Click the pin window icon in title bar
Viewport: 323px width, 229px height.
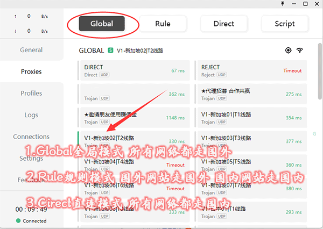[282, 4]
